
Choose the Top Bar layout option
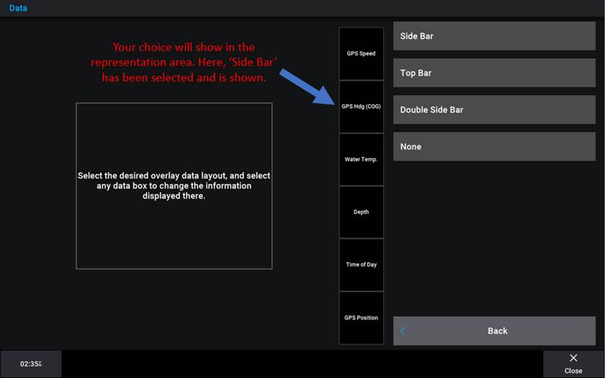point(494,73)
